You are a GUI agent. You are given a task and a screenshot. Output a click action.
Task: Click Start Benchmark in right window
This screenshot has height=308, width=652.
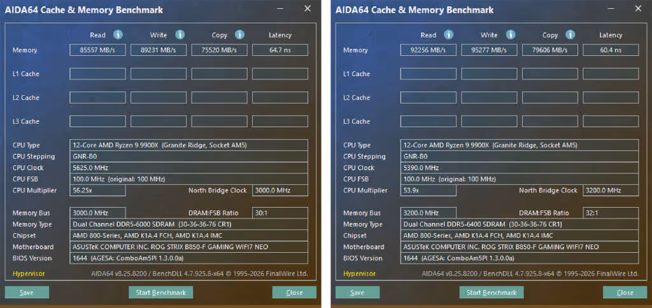[x=491, y=292]
